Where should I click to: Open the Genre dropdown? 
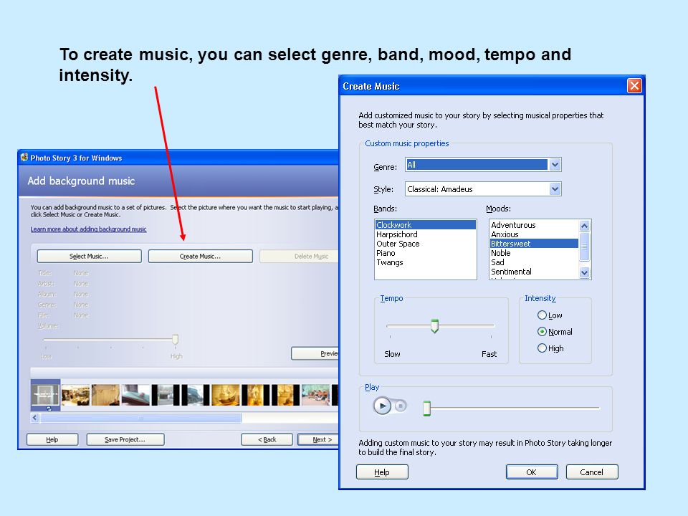pyautogui.click(x=555, y=165)
